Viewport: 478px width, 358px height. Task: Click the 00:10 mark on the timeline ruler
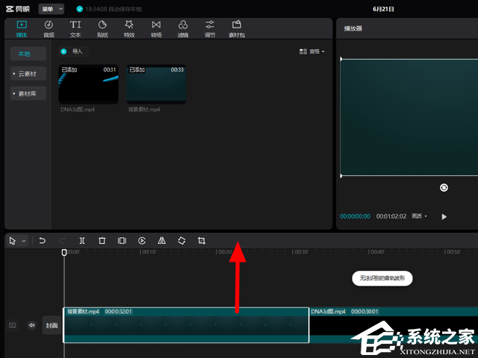[x=148, y=252]
